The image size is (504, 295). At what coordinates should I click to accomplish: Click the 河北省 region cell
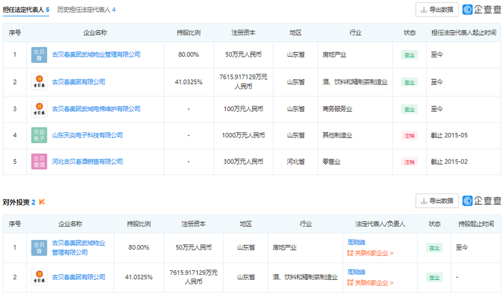pyautogui.click(x=295, y=162)
